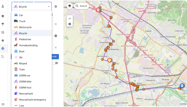Open the favorites star in sidebar

tap(3, 40)
